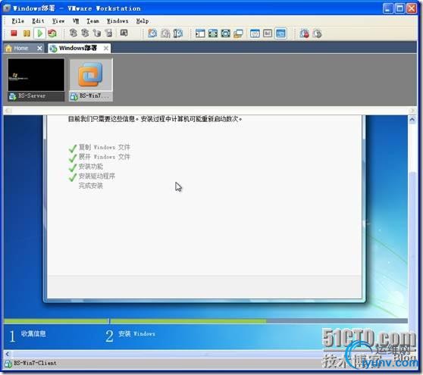423x375 pixels.
Task: Click the highlighted console view icon
Action: [280, 33]
